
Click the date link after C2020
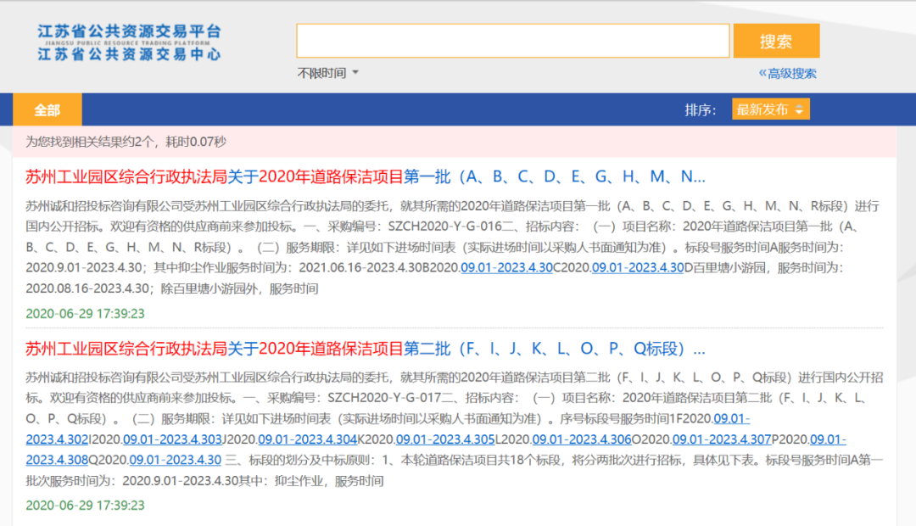[637, 268]
